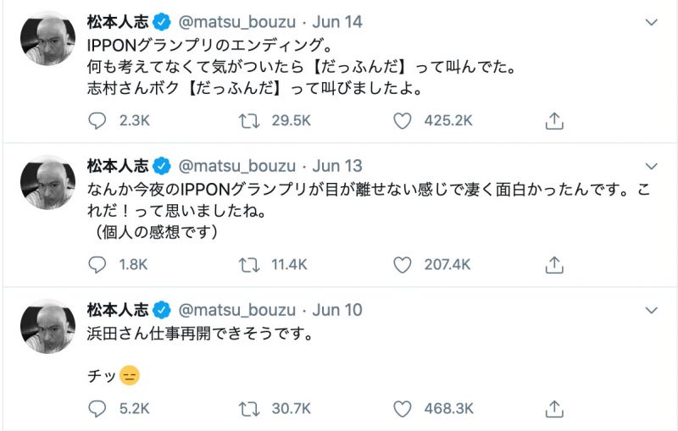Share the Jun 13 tweet

(x=554, y=265)
